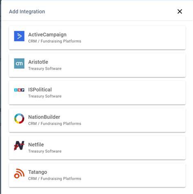Select the Aristotle integration name

tap(38, 62)
